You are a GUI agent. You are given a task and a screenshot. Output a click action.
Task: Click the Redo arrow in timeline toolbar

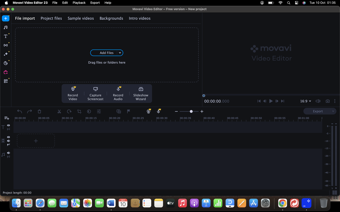click(29, 112)
